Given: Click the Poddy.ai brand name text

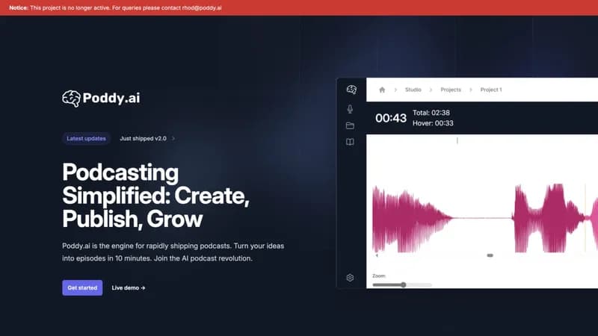Looking at the screenshot, I should 111,99.
